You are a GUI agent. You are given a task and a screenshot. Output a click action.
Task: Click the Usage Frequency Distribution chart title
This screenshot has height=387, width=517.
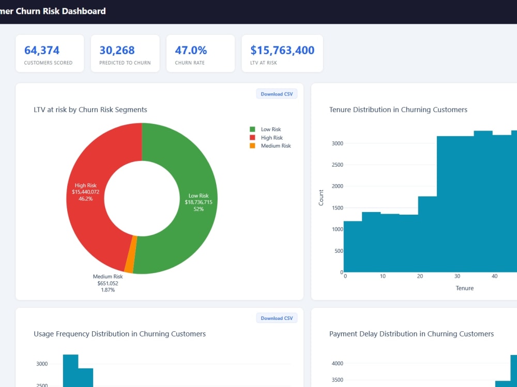pyautogui.click(x=120, y=334)
